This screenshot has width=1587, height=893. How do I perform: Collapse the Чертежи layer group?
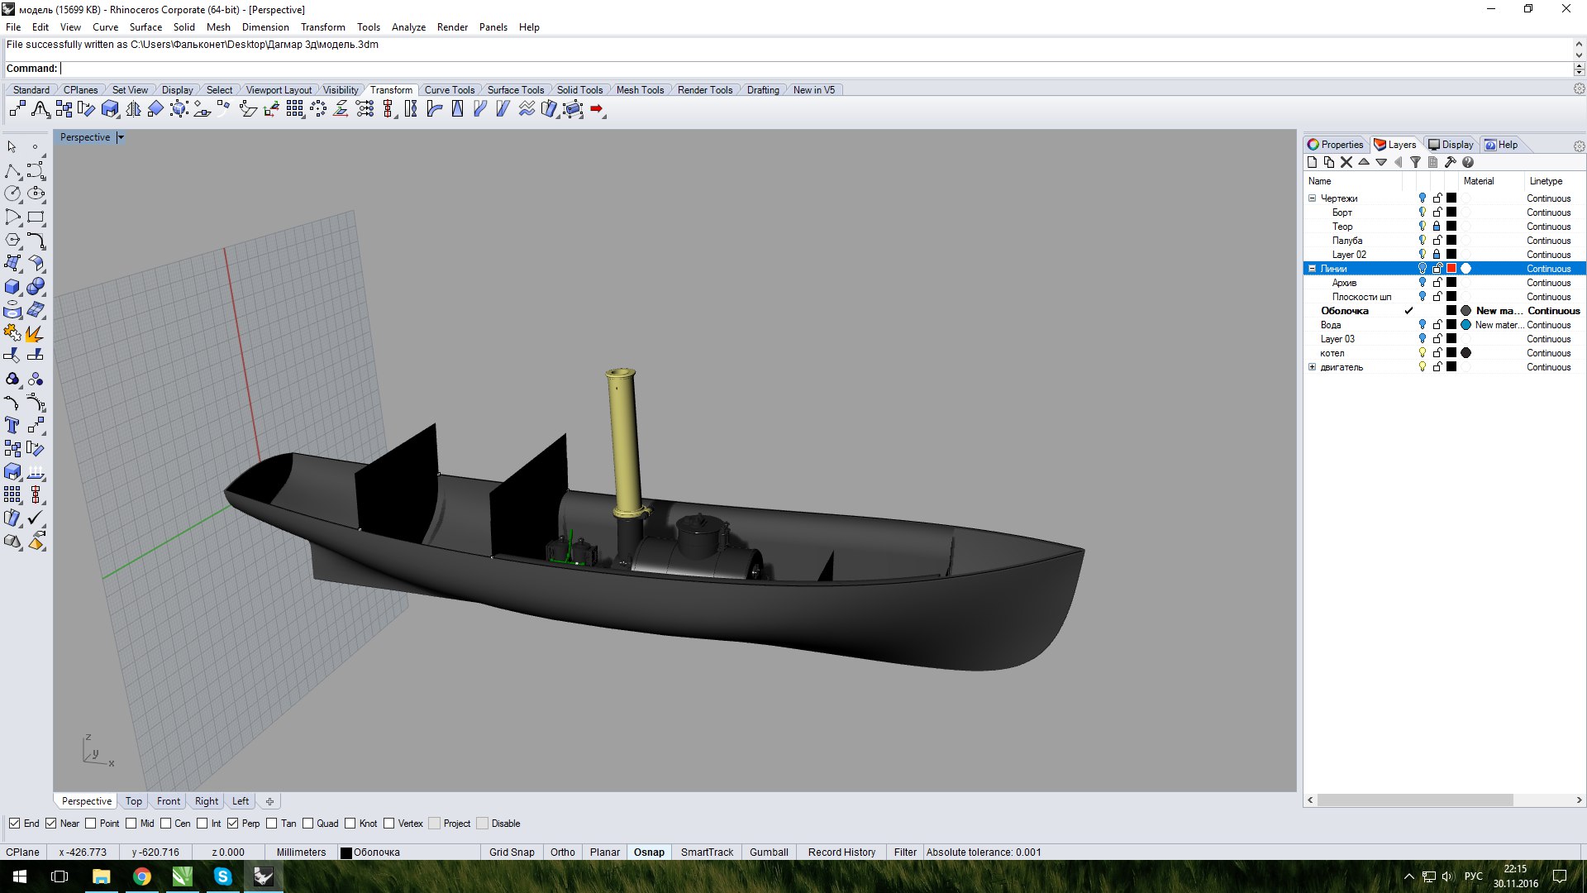click(1312, 198)
